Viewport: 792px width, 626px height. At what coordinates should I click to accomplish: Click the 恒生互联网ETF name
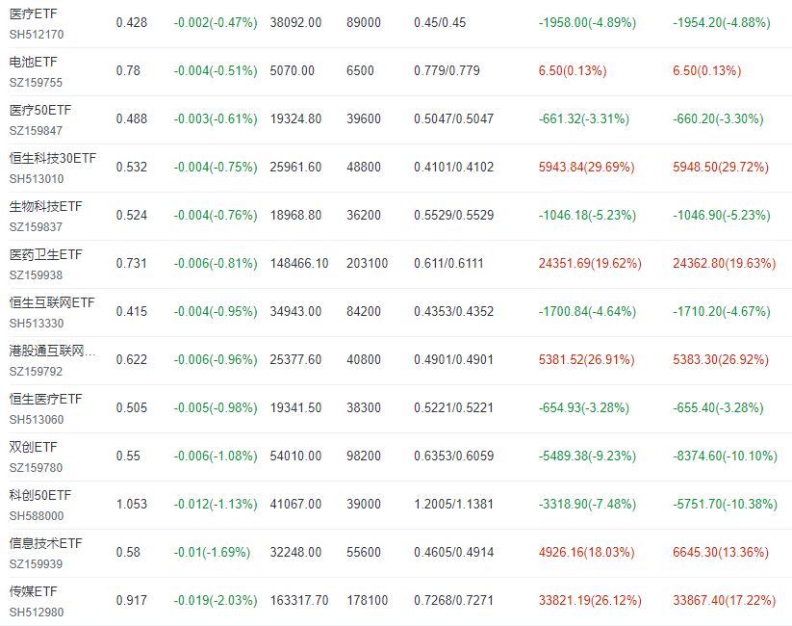coord(52,302)
